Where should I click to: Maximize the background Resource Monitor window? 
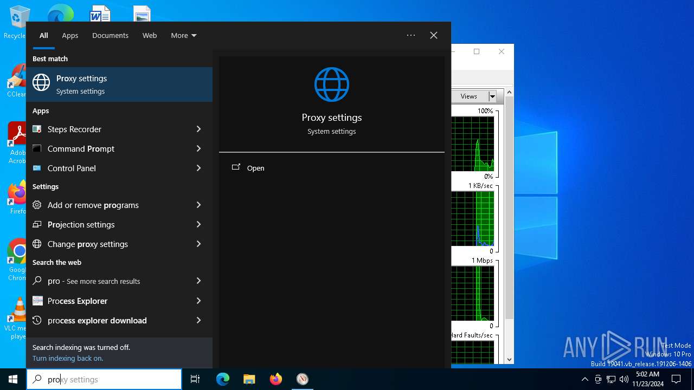pos(477,51)
